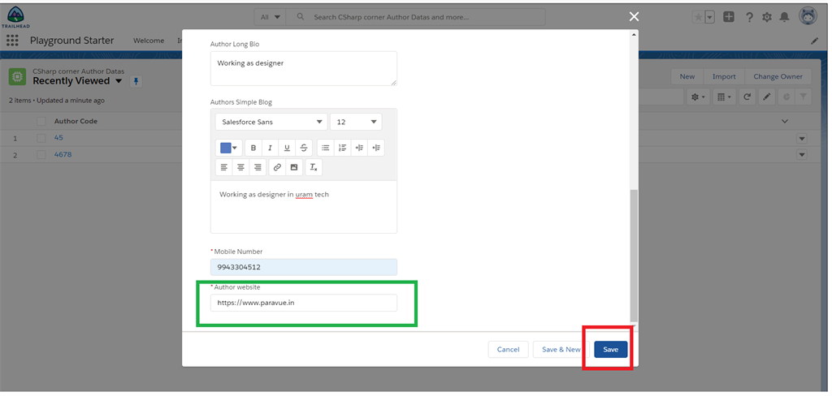Click the dialog's vertical scrollbar
This screenshot has height=396, width=832.
click(634, 255)
